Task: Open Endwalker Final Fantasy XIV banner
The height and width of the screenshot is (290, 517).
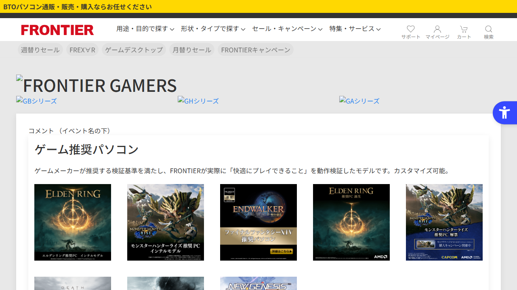Action: click(258, 222)
